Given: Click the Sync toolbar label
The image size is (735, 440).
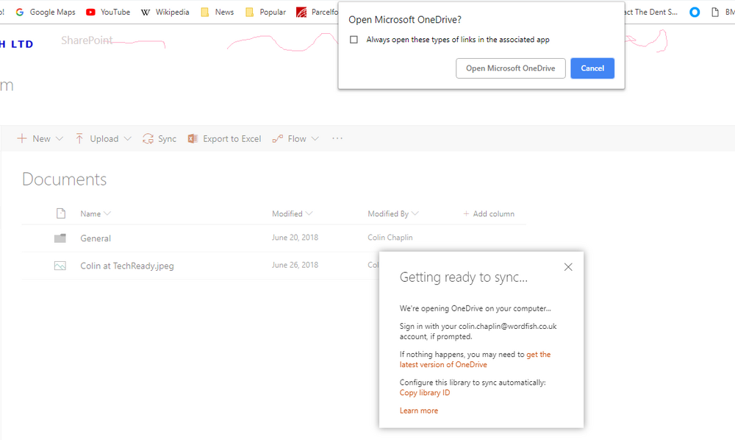Looking at the screenshot, I should click(x=167, y=139).
